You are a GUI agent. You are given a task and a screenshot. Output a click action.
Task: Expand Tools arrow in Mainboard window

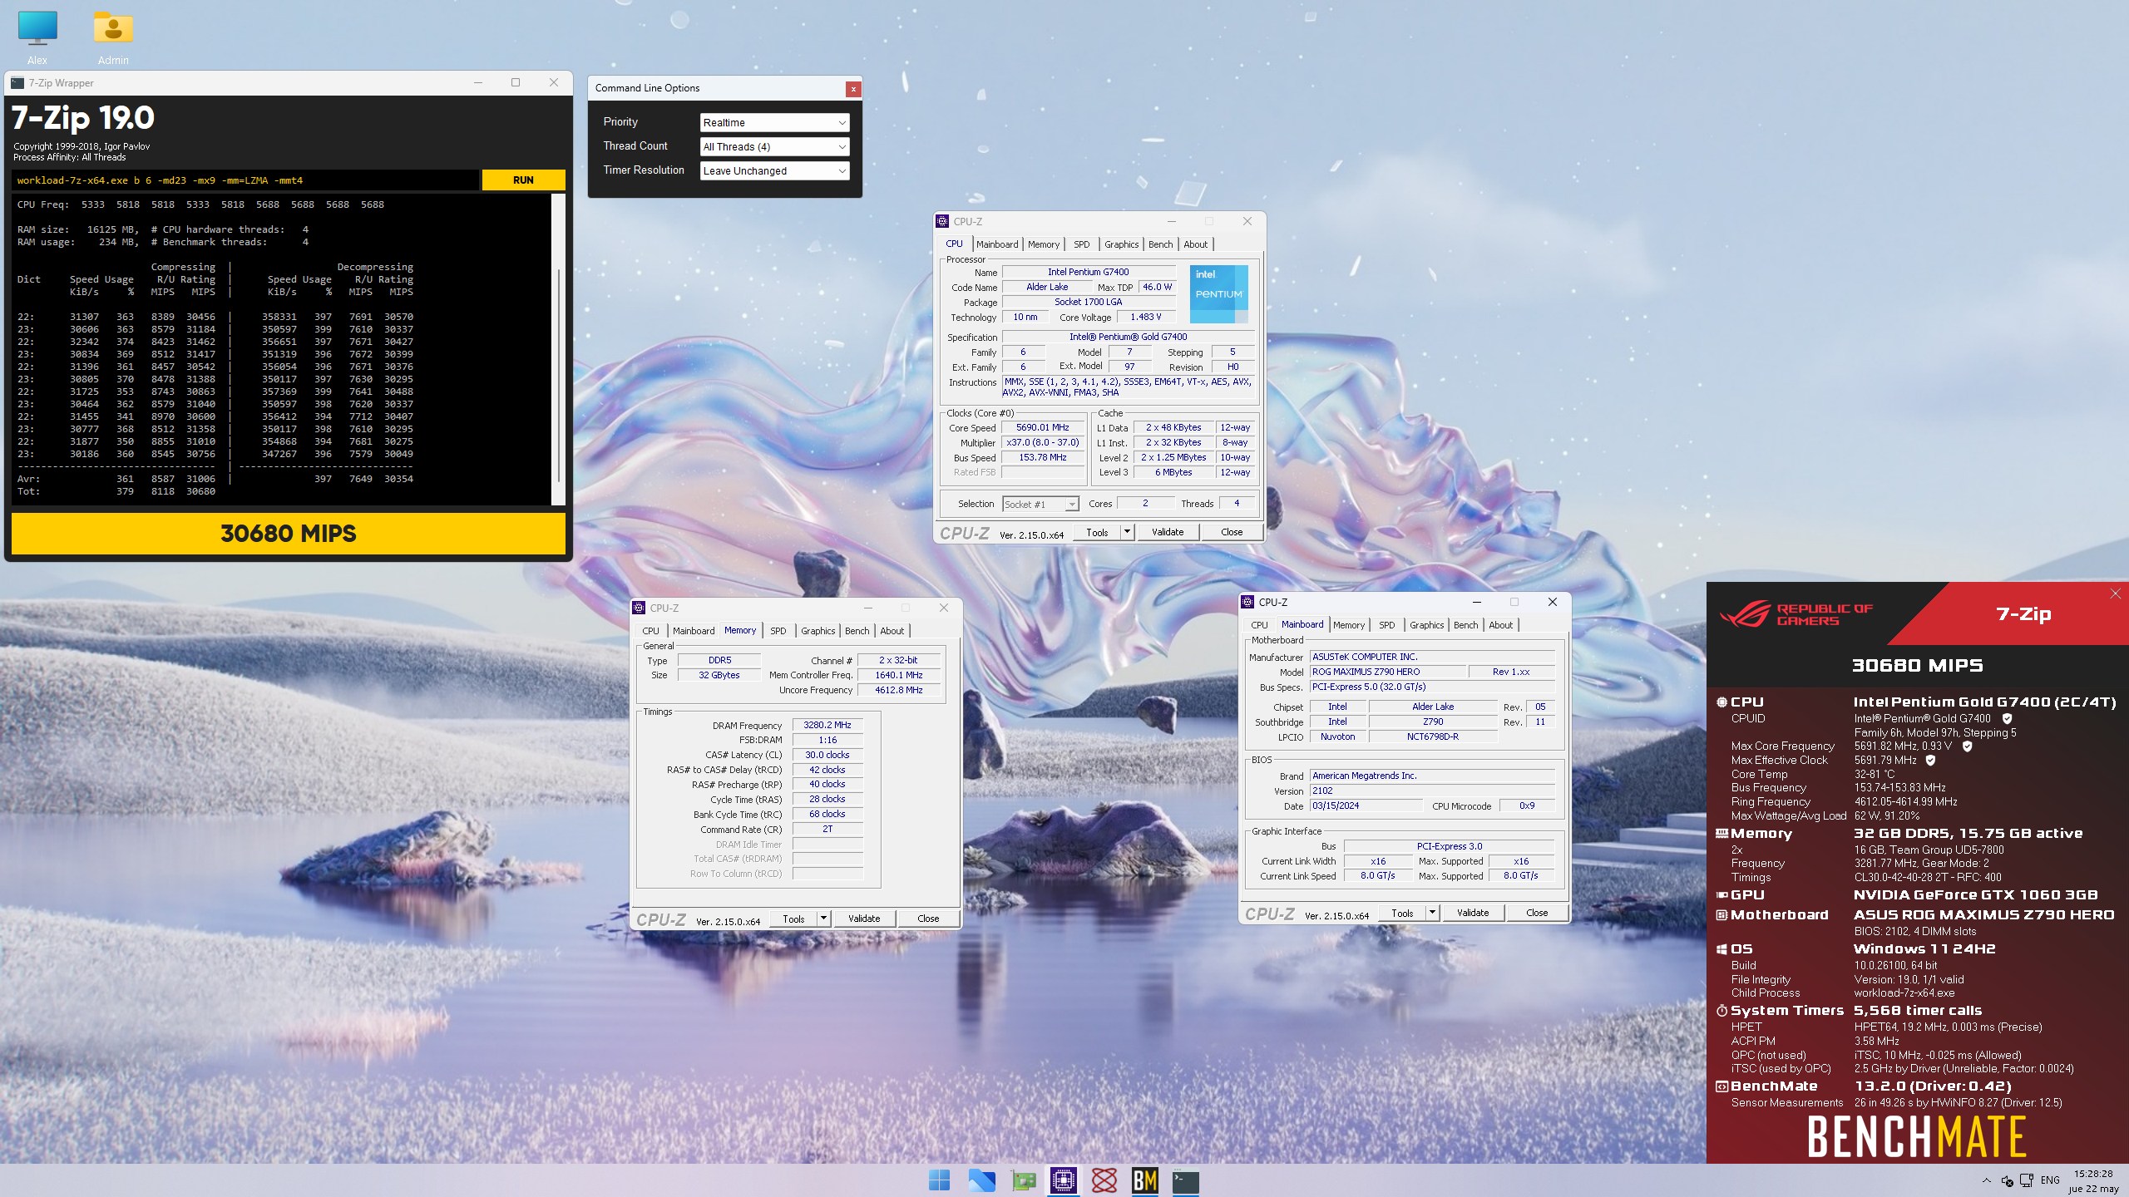pyautogui.click(x=1432, y=913)
